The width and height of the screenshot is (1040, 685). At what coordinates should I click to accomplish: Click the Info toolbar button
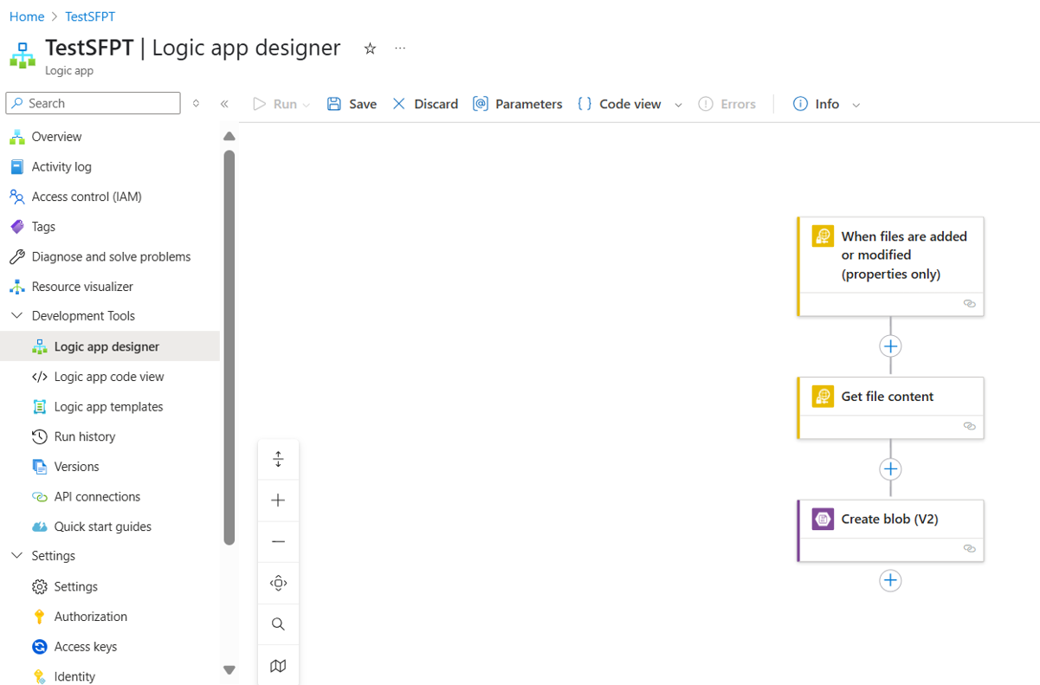pyautogui.click(x=816, y=104)
